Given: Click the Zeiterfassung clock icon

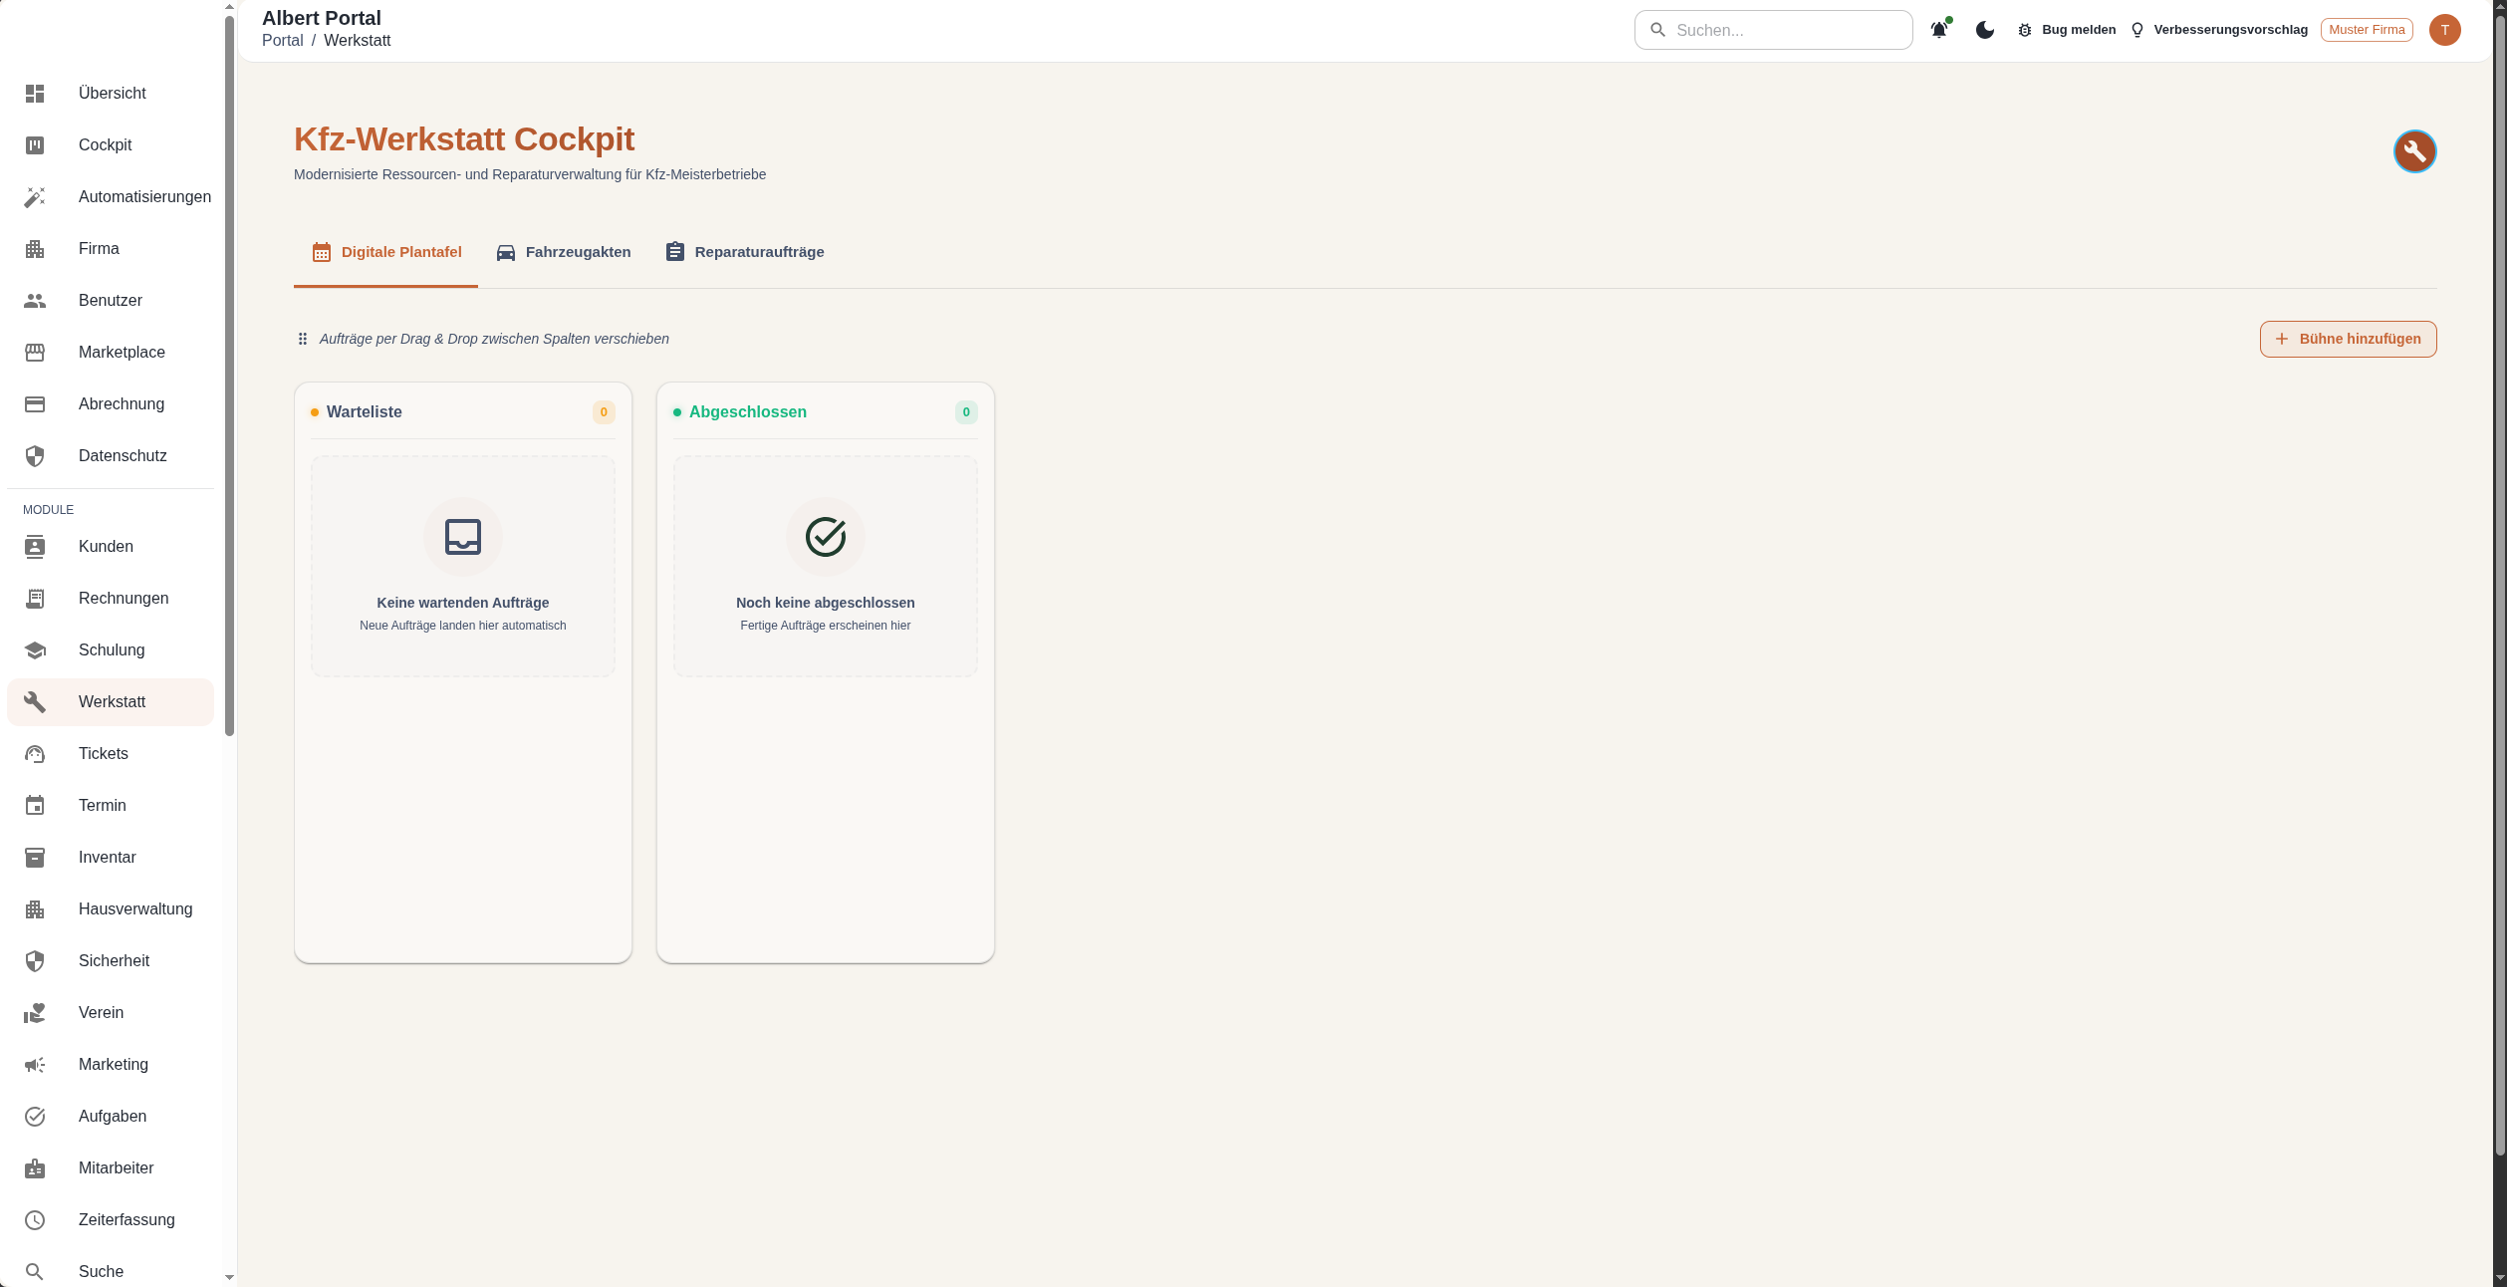Looking at the screenshot, I should coord(35,1220).
